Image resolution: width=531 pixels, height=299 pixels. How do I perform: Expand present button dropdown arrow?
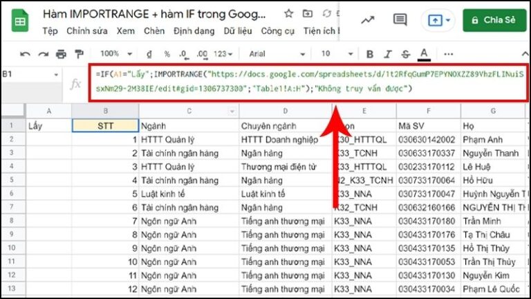448,20
